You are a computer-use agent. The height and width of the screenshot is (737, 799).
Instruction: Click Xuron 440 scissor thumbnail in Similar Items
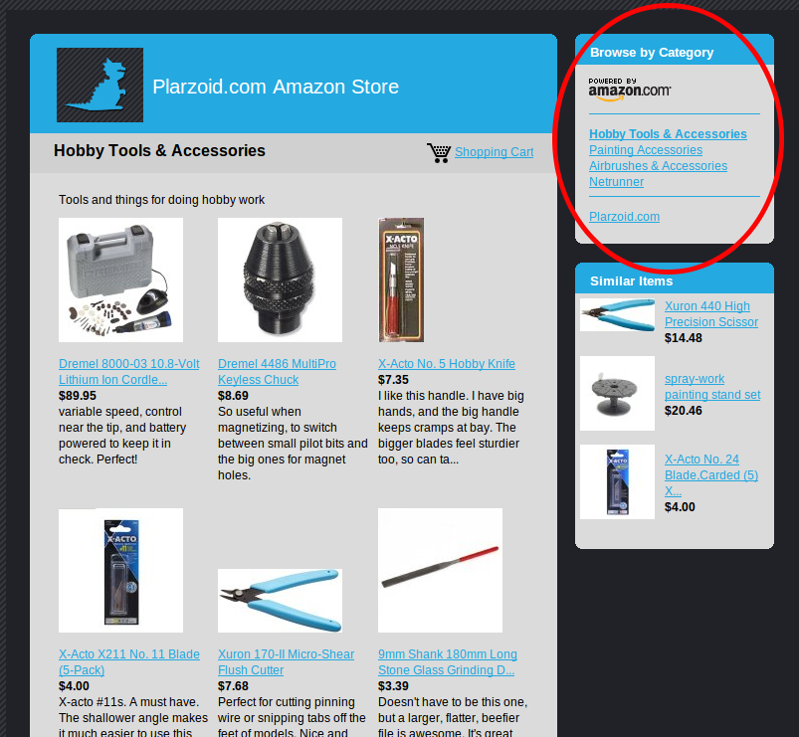pyautogui.click(x=617, y=314)
